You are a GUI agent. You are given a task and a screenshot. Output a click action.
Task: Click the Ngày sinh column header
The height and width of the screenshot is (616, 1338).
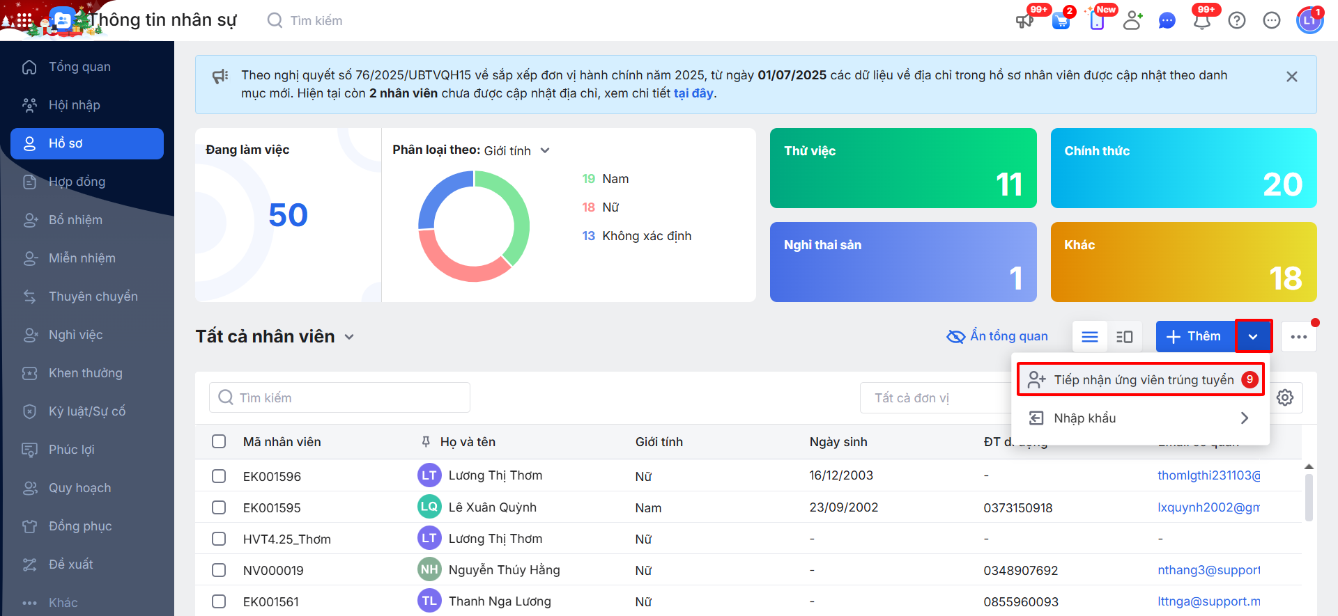[x=838, y=442]
